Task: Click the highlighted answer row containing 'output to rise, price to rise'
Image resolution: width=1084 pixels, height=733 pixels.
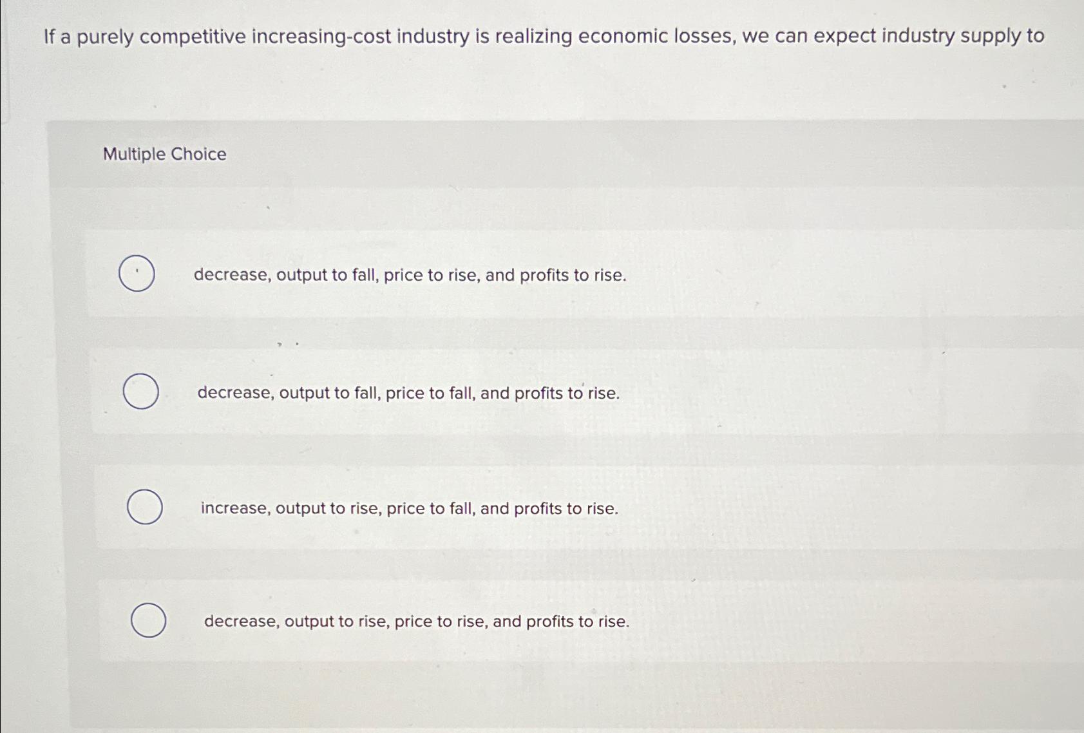Action: (x=415, y=621)
